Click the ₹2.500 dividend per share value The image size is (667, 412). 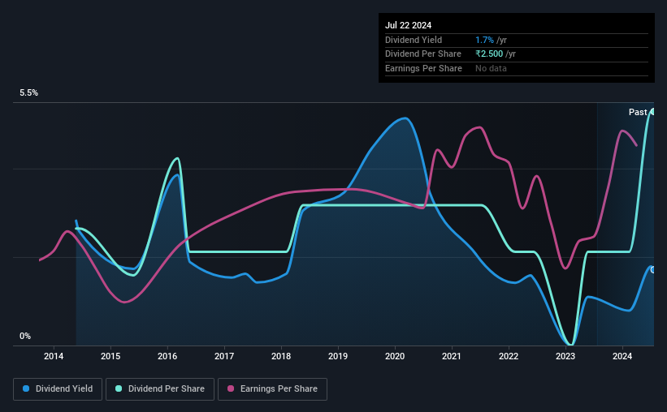(489, 54)
